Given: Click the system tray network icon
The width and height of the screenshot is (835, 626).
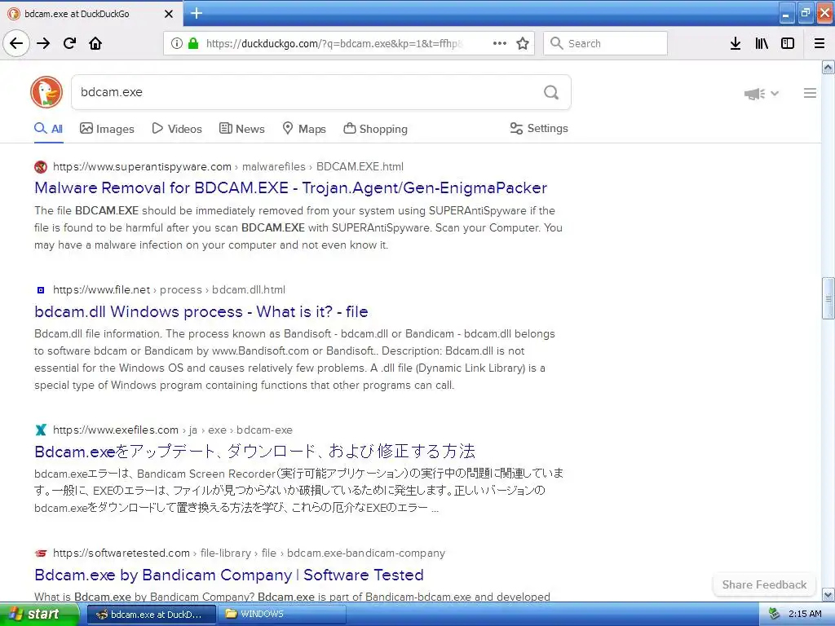Looking at the screenshot, I should pos(774,614).
